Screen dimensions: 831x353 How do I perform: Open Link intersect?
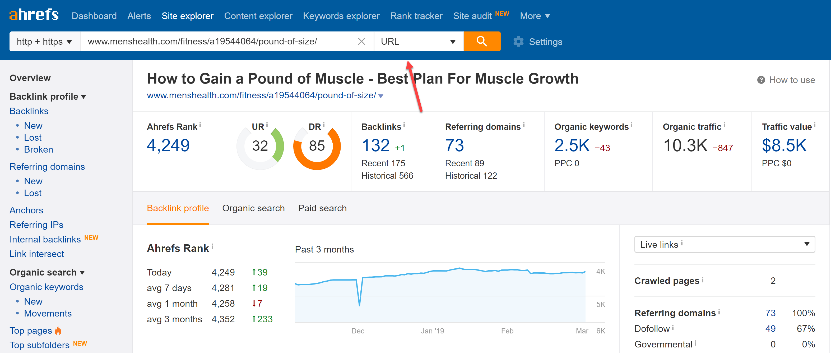[37, 254]
